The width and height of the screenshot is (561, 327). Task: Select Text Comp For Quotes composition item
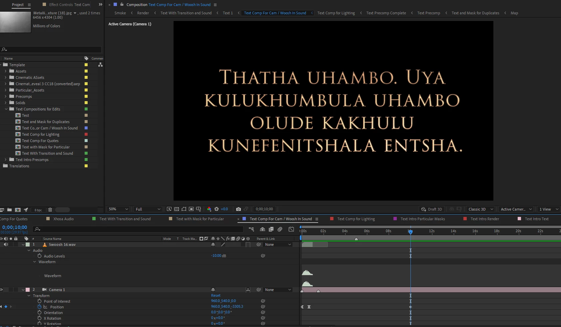coord(40,141)
